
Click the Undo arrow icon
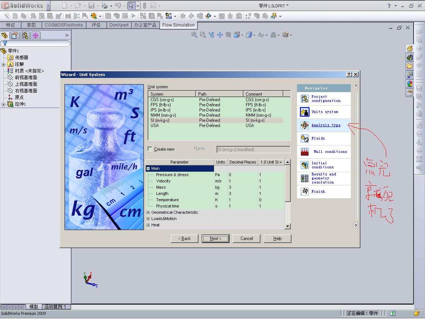point(118,6)
